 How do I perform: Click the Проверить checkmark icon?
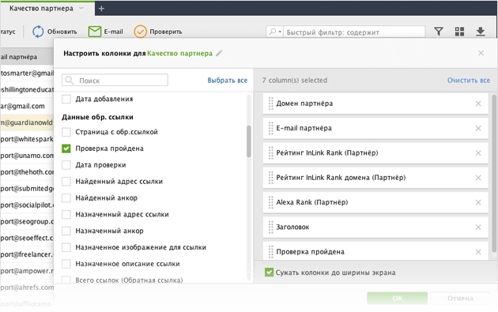tap(140, 32)
